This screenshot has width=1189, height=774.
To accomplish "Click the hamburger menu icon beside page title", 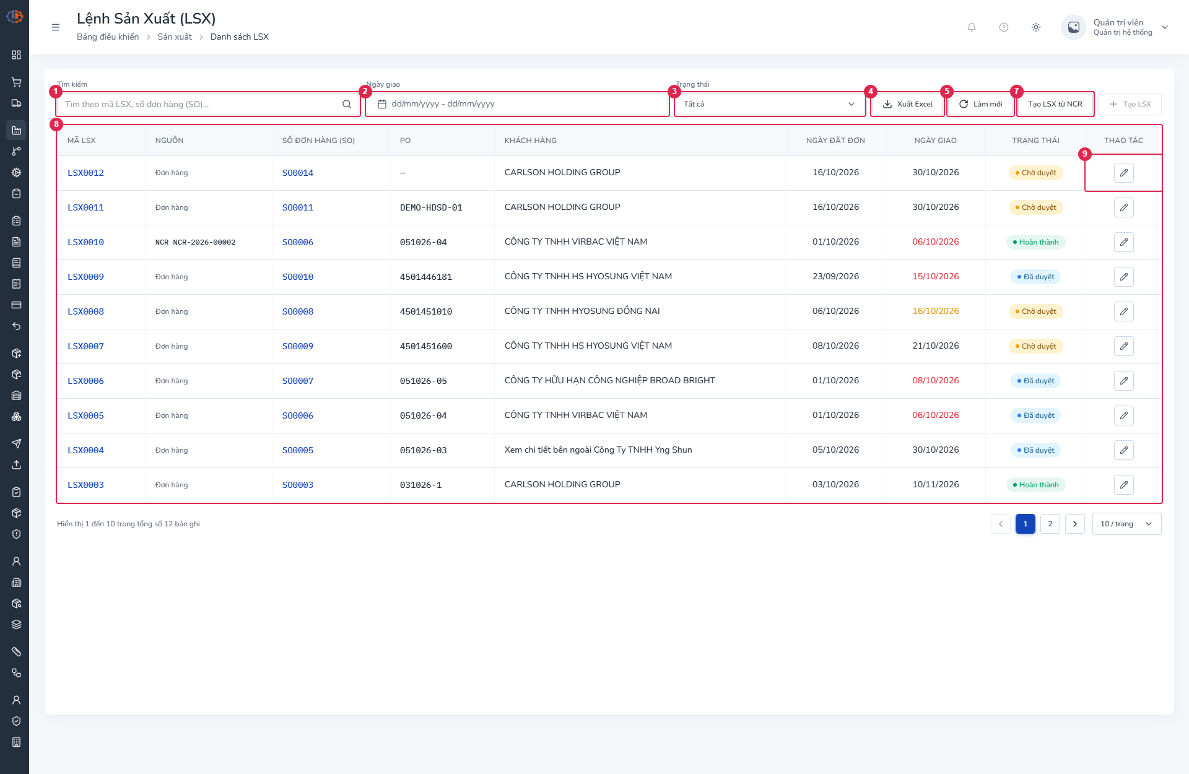I will (x=56, y=27).
